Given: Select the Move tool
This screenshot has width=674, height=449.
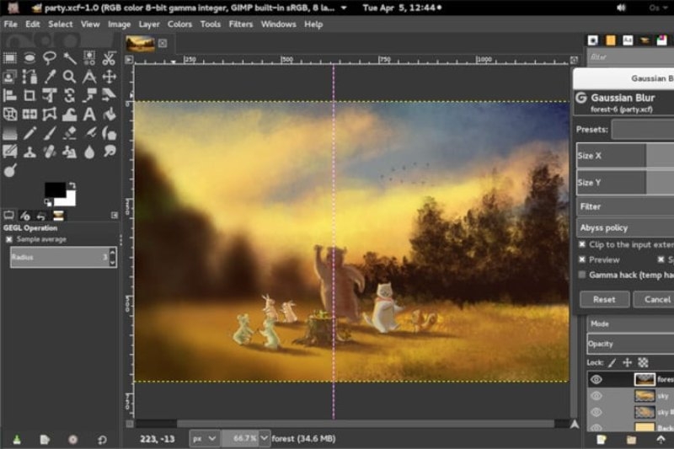Looking at the screenshot, I should pos(110,77).
